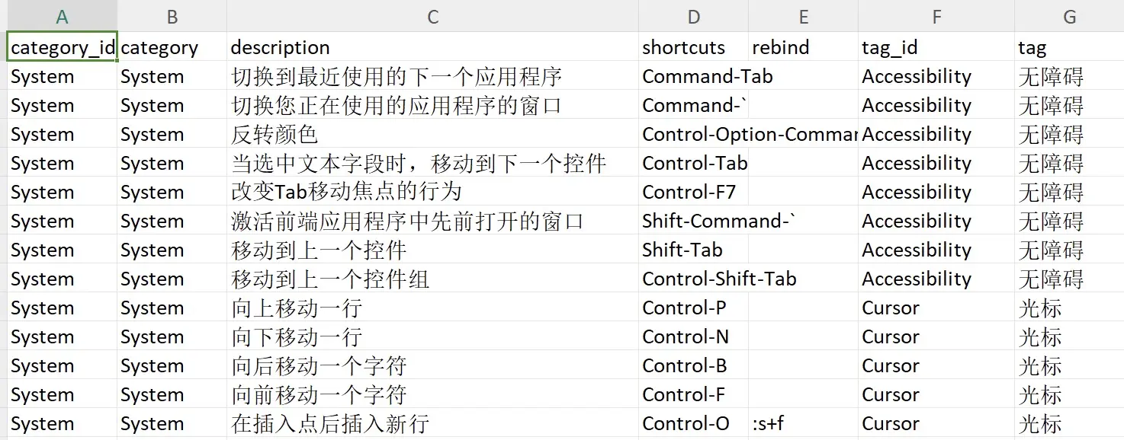
Task: Select cell with 向上移动一行
Action: [432, 308]
